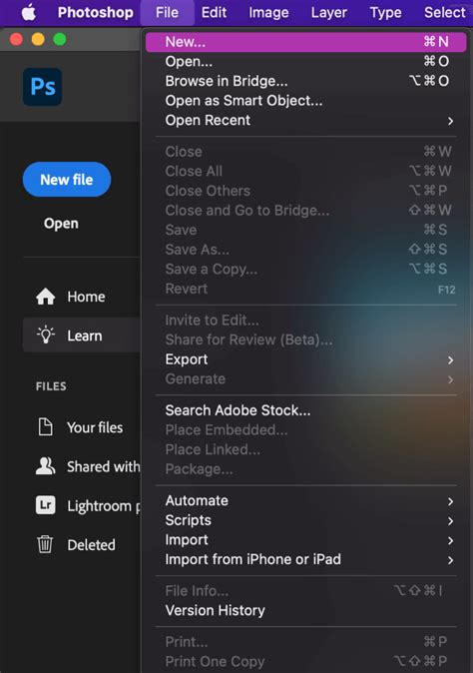
Task: Expand the Export submenu
Action: [x=305, y=359]
